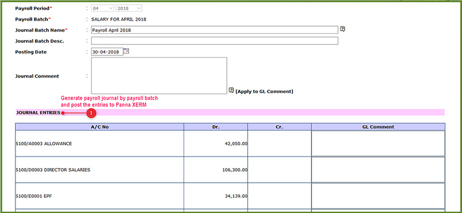Image resolution: width=462 pixels, height=213 pixels.
Task: Click the JOURNAL ENTRIES section heading
Action: (x=38, y=112)
